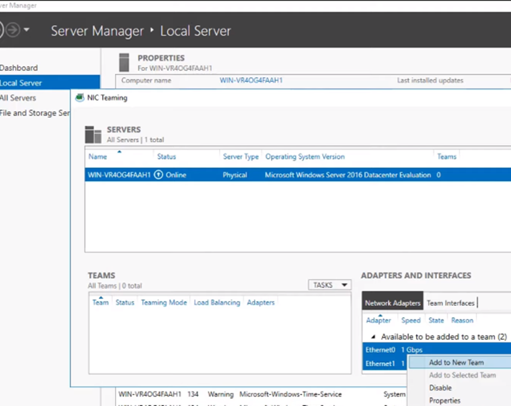Click the Last installed updates label
511x406 pixels.
[x=430, y=80]
